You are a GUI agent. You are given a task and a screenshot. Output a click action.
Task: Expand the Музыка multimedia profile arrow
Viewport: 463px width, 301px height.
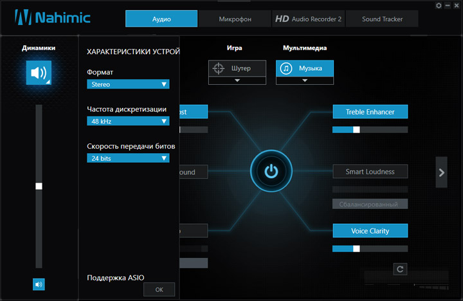click(305, 80)
